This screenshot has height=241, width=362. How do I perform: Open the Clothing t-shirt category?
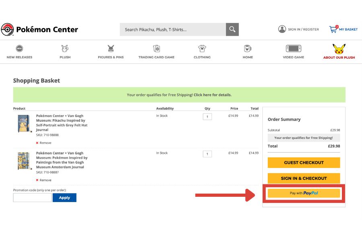click(202, 49)
